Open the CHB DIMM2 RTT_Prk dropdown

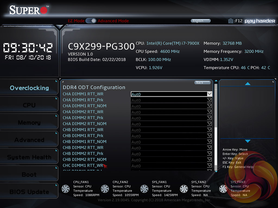[171, 154]
